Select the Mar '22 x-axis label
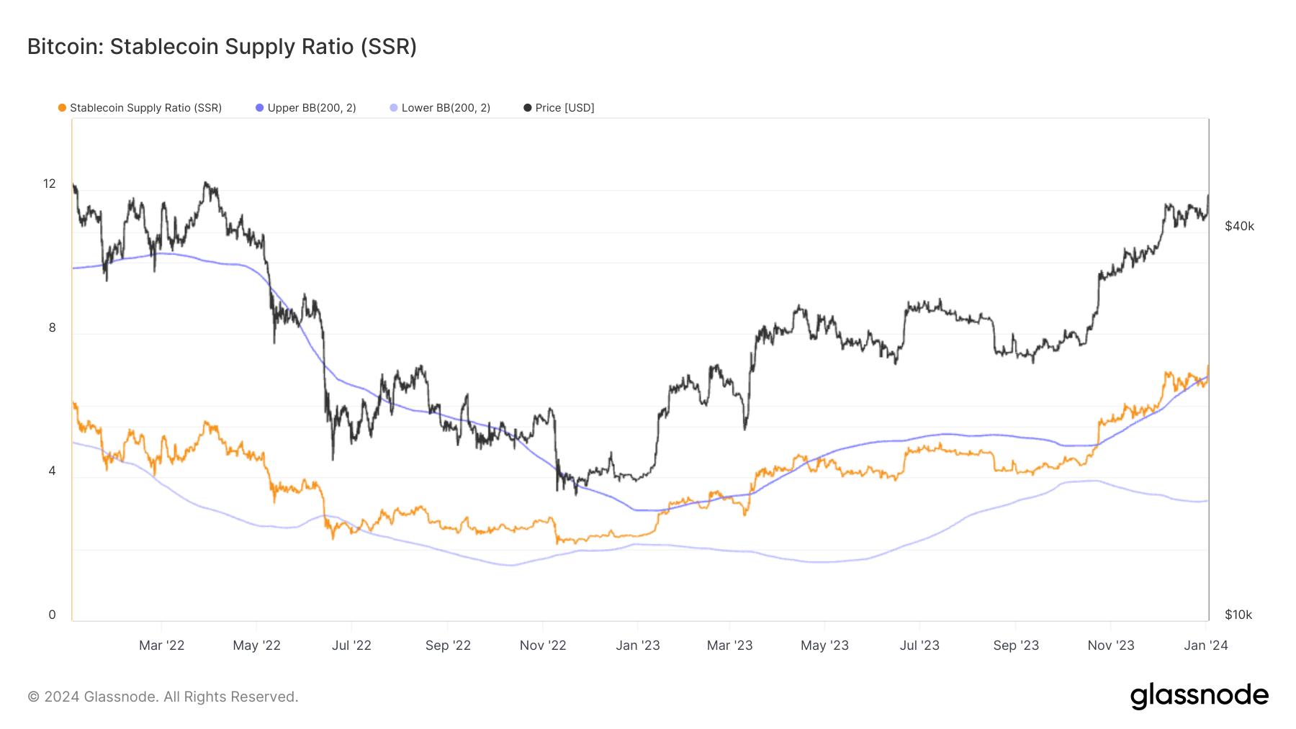Screen dimensions: 1296x729 click(161, 646)
